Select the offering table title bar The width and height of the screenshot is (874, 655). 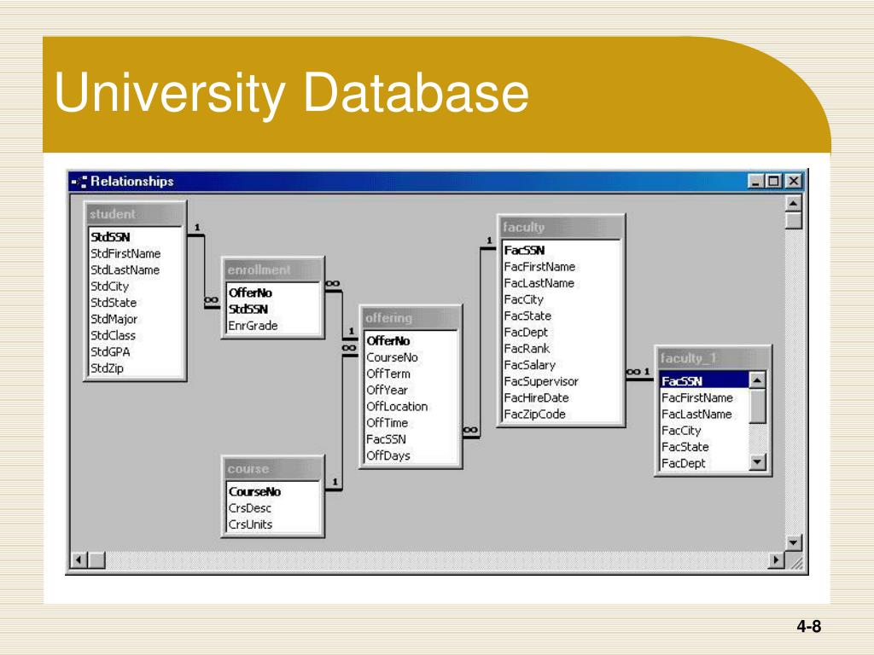[411, 318]
